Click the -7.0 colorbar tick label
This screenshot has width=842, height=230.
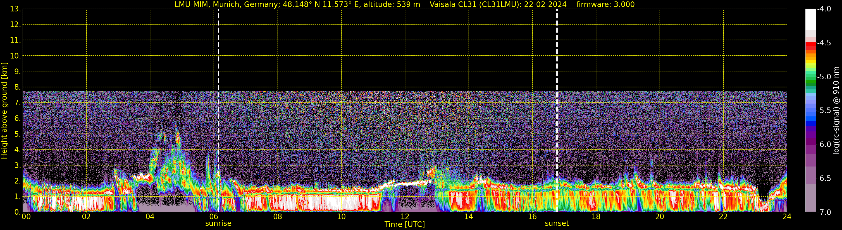[x=824, y=212]
